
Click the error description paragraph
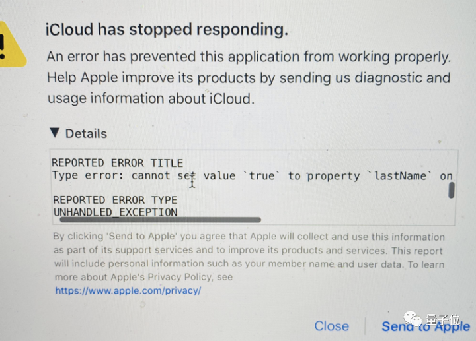249,78
